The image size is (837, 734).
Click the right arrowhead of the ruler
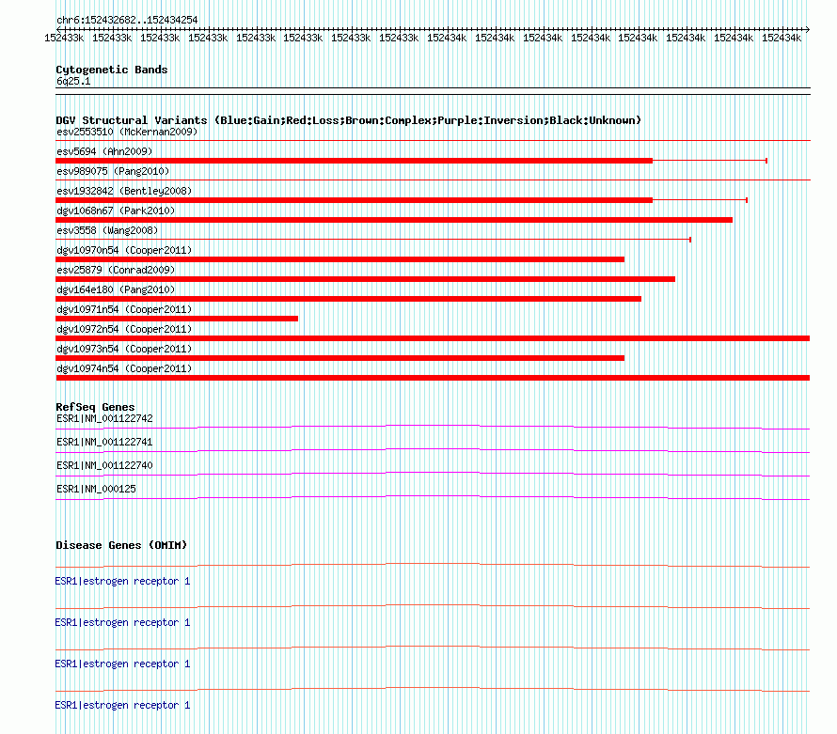(x=808, y=29)
